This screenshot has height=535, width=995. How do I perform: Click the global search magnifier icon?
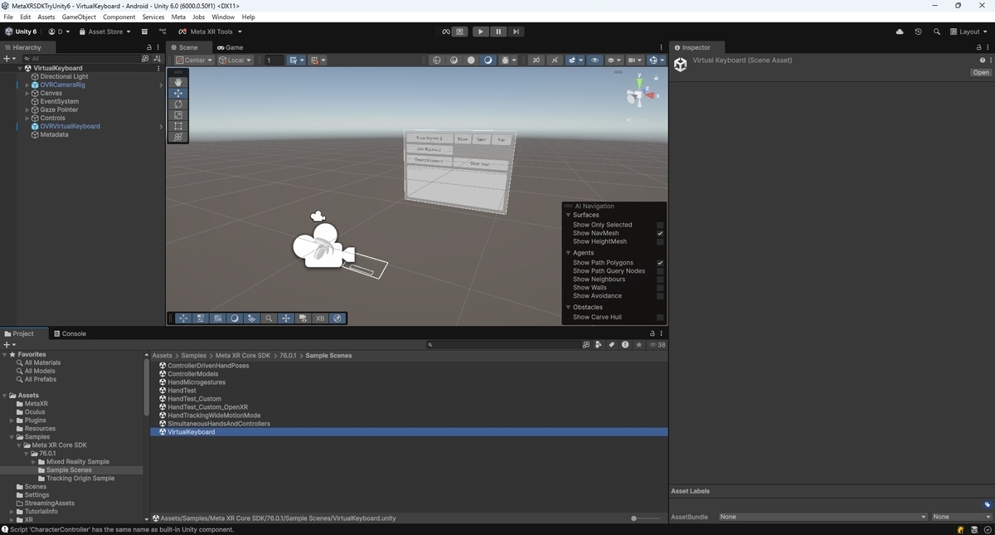click(x=937, y=32)
